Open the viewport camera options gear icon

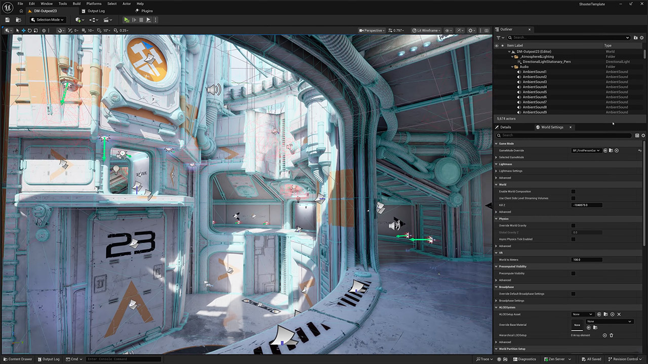point(471,30)
